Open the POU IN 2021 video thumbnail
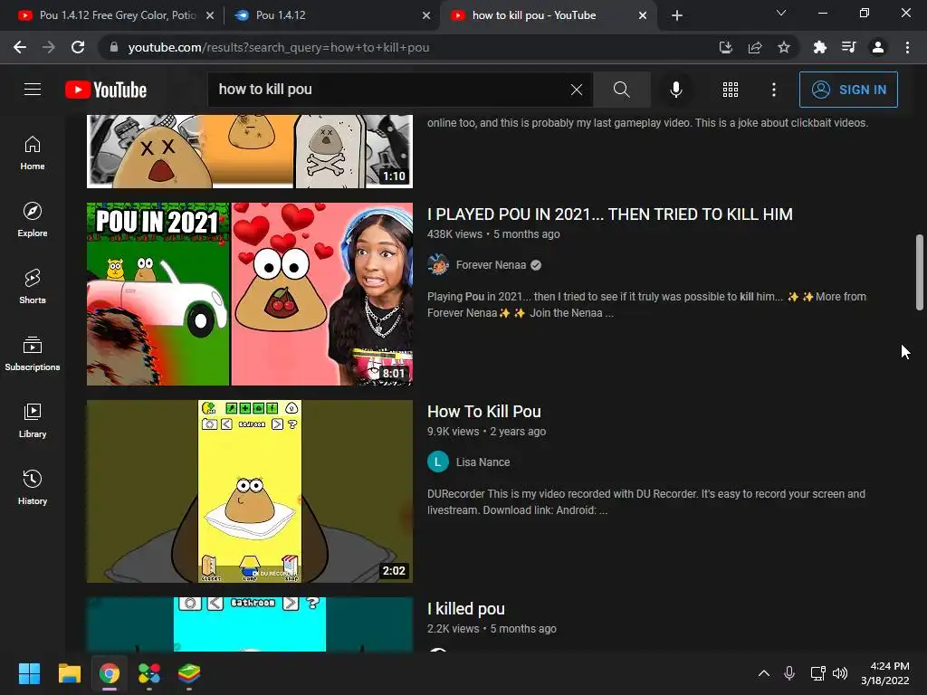This screenshot has width=927, height=695. click(250, 294)
